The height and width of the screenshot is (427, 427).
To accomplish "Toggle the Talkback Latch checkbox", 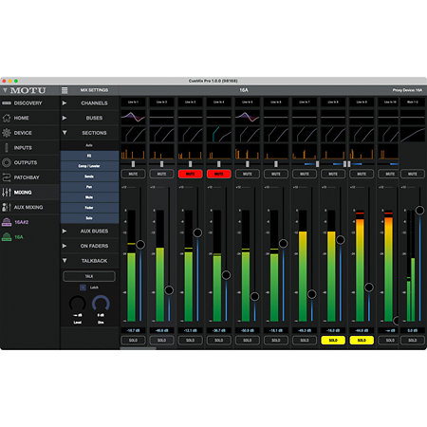I will click(x=83, y=288).
